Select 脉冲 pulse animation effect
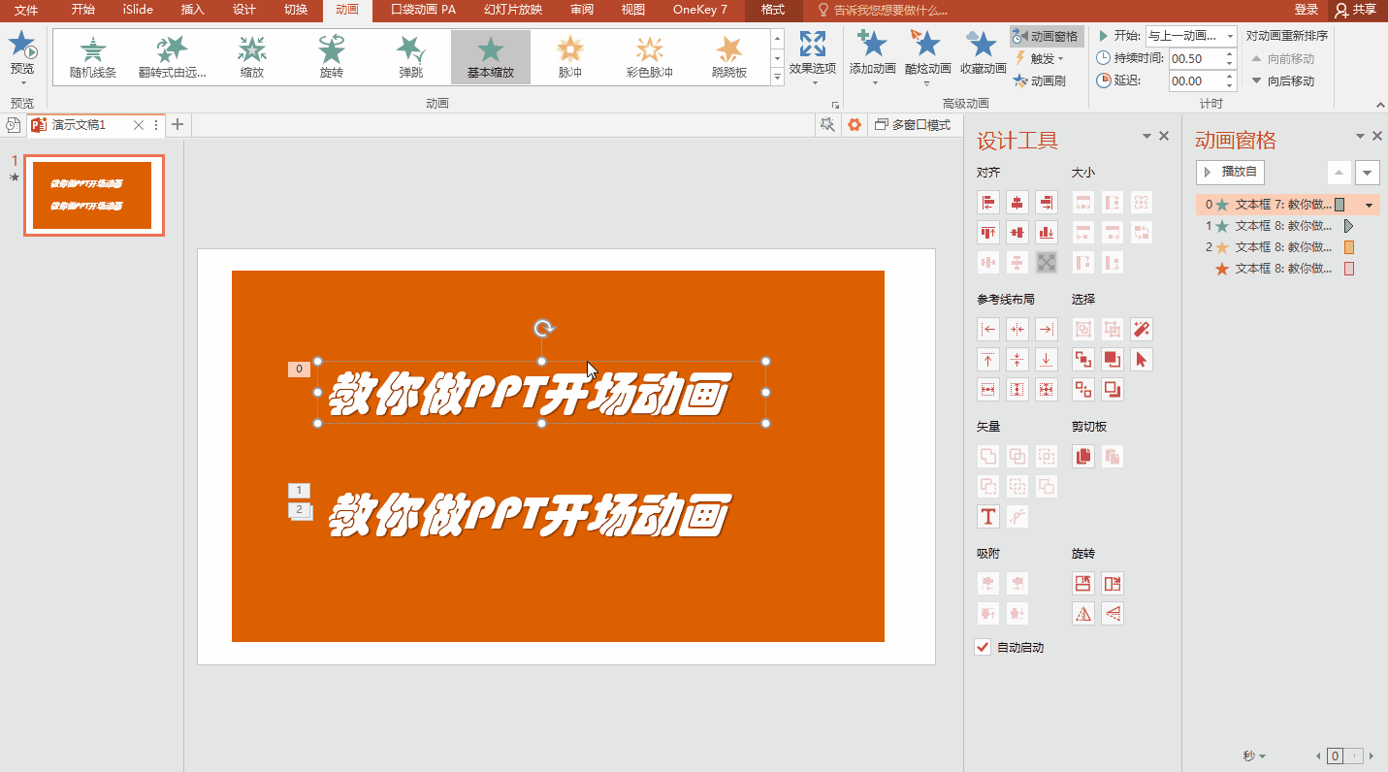The width and height of the screenshot is (1388, 772). pos(570,57)
